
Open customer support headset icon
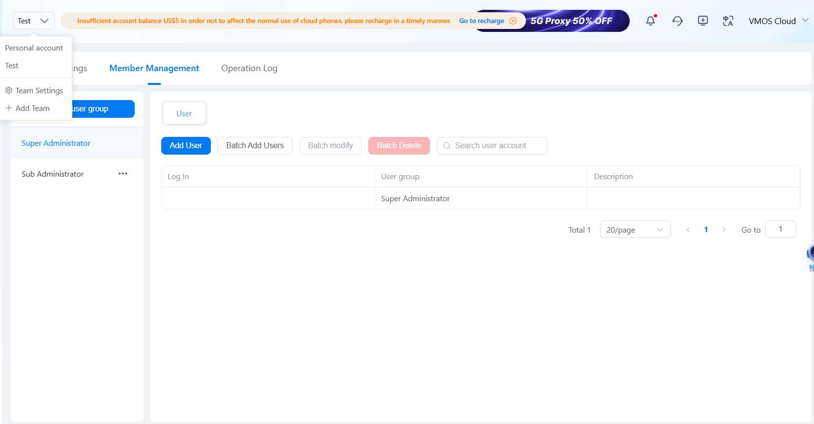[677, 21]
